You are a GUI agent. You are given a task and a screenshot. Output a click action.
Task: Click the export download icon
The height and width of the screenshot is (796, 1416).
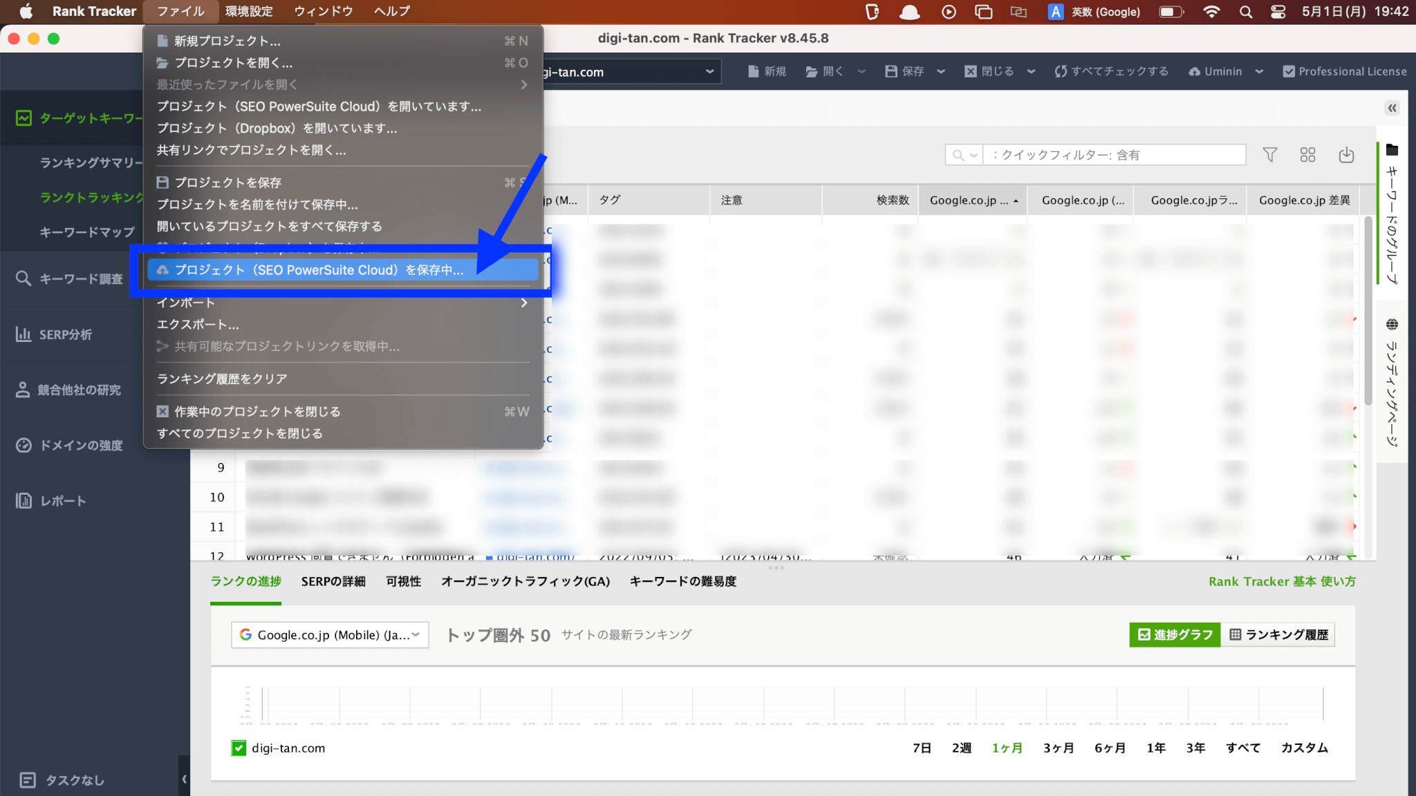pyautogui.click(x=1346, y=155)
